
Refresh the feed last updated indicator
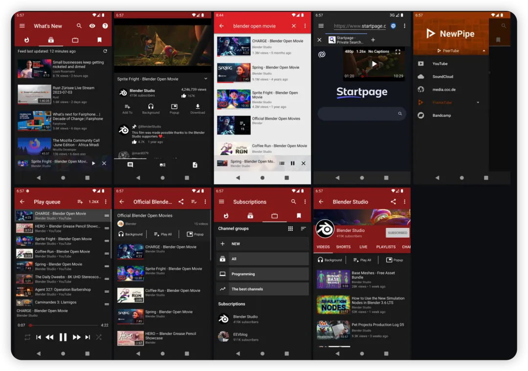105,51
